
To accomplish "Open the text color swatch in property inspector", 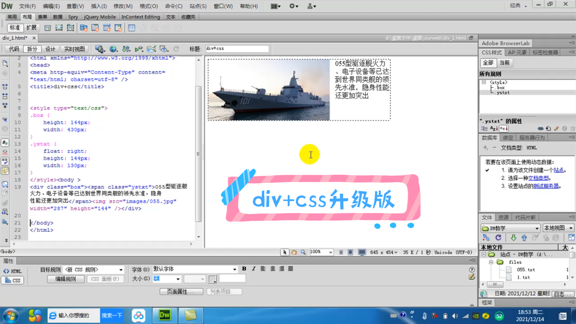I will pos(213,279).
